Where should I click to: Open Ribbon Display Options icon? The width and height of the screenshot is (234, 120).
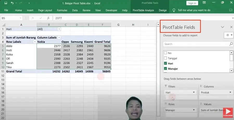(x=204, y=3)
